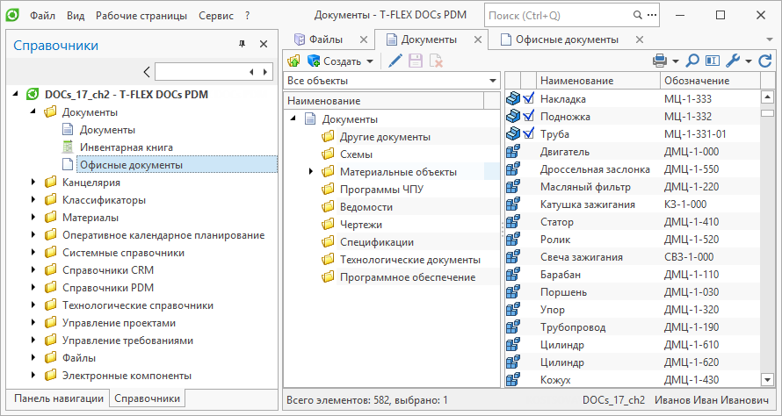The image size is (782, 416).
Task: Click the cancel changes icon with red X
Action: coord(437,61)
